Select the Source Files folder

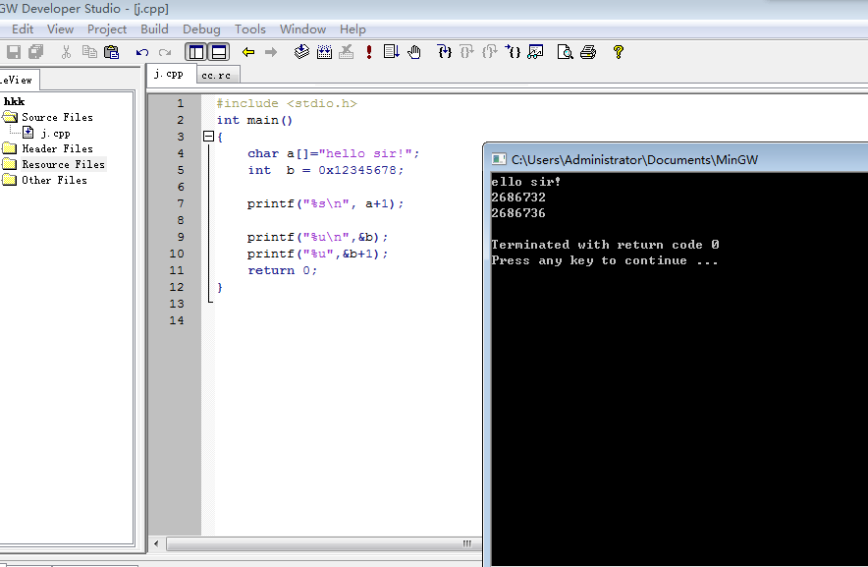pos(57,117)
